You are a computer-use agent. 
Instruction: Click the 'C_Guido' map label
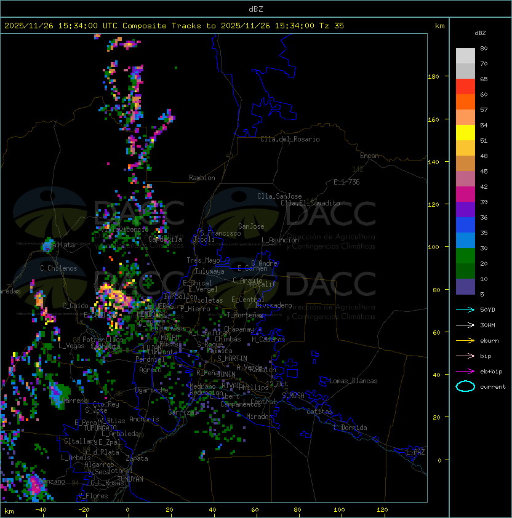click(75, 306)
